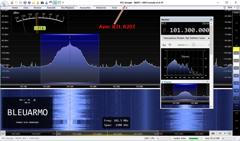Click the CPU: 7.2% status entry
240x141 pixels.
coord(149,138)
